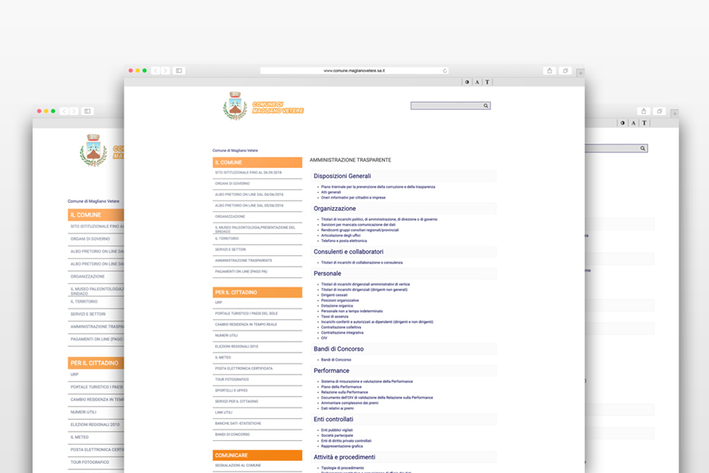Click the front window address bar URL
Viewport: 709px width, 473px height.
354,70
